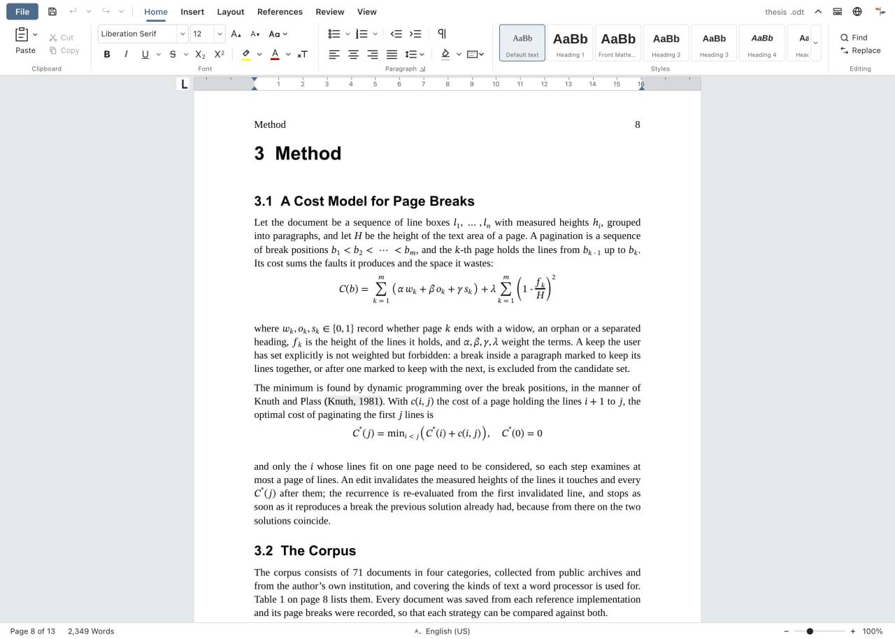Viewport: 895px width, 639px height.
Task: Switch to the Layout tab
Action: pyautogui.click(x=231, y=12)
